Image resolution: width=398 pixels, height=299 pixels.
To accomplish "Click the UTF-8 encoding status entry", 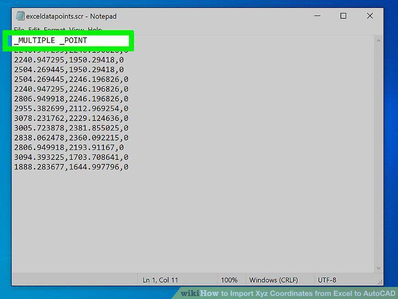I will click(x=327, y=280).
